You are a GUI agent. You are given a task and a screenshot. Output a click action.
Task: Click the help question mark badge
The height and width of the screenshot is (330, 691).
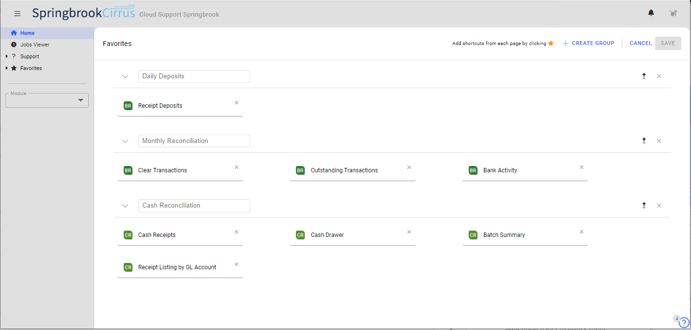(x=684, y=322)
